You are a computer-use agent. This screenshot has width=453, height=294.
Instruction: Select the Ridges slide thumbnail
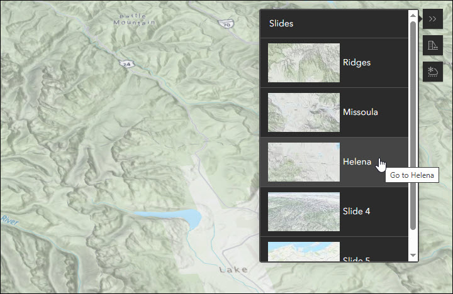[304, 63]
